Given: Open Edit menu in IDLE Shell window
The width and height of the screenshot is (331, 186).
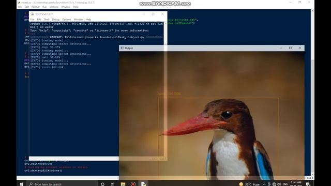Looking at the screenshot, I should pyautogui.click(x=39, y=20).
